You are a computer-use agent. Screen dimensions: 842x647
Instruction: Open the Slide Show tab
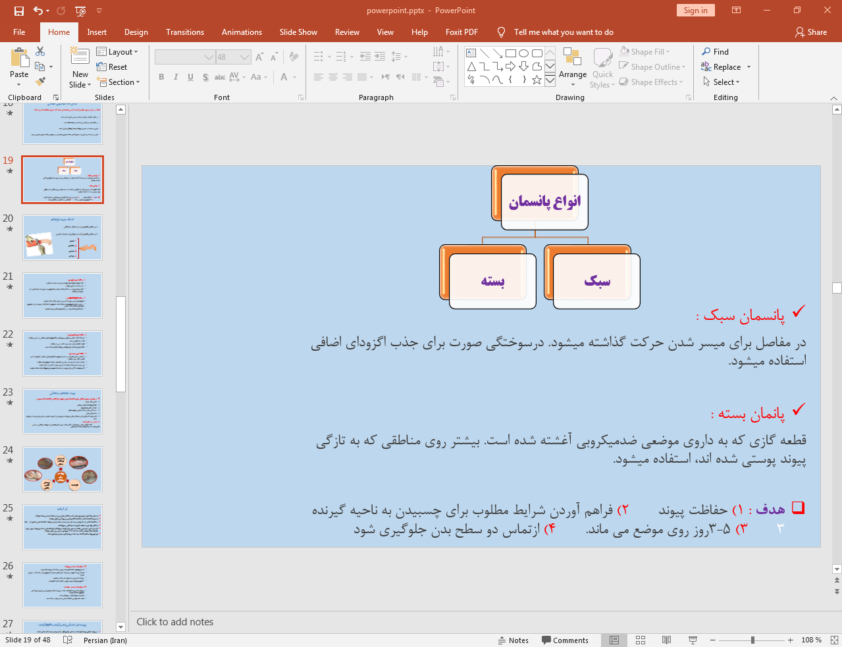click(x=298, y=32)
